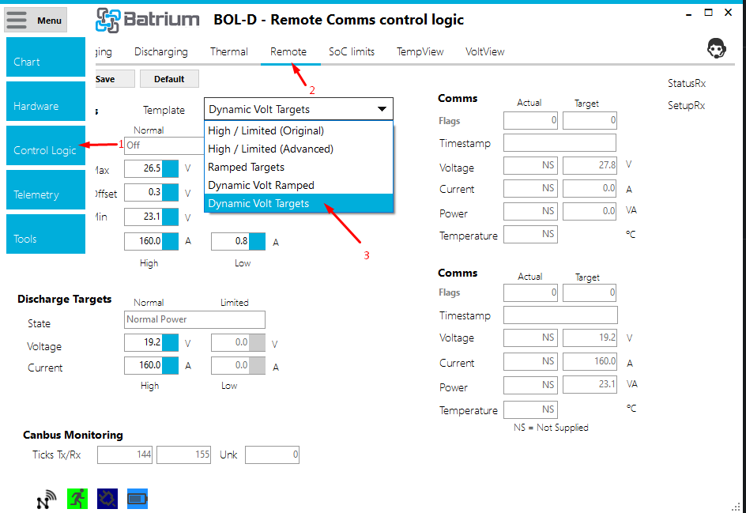Click the blue slider beside Max 26.5

[x=171, y=168]
